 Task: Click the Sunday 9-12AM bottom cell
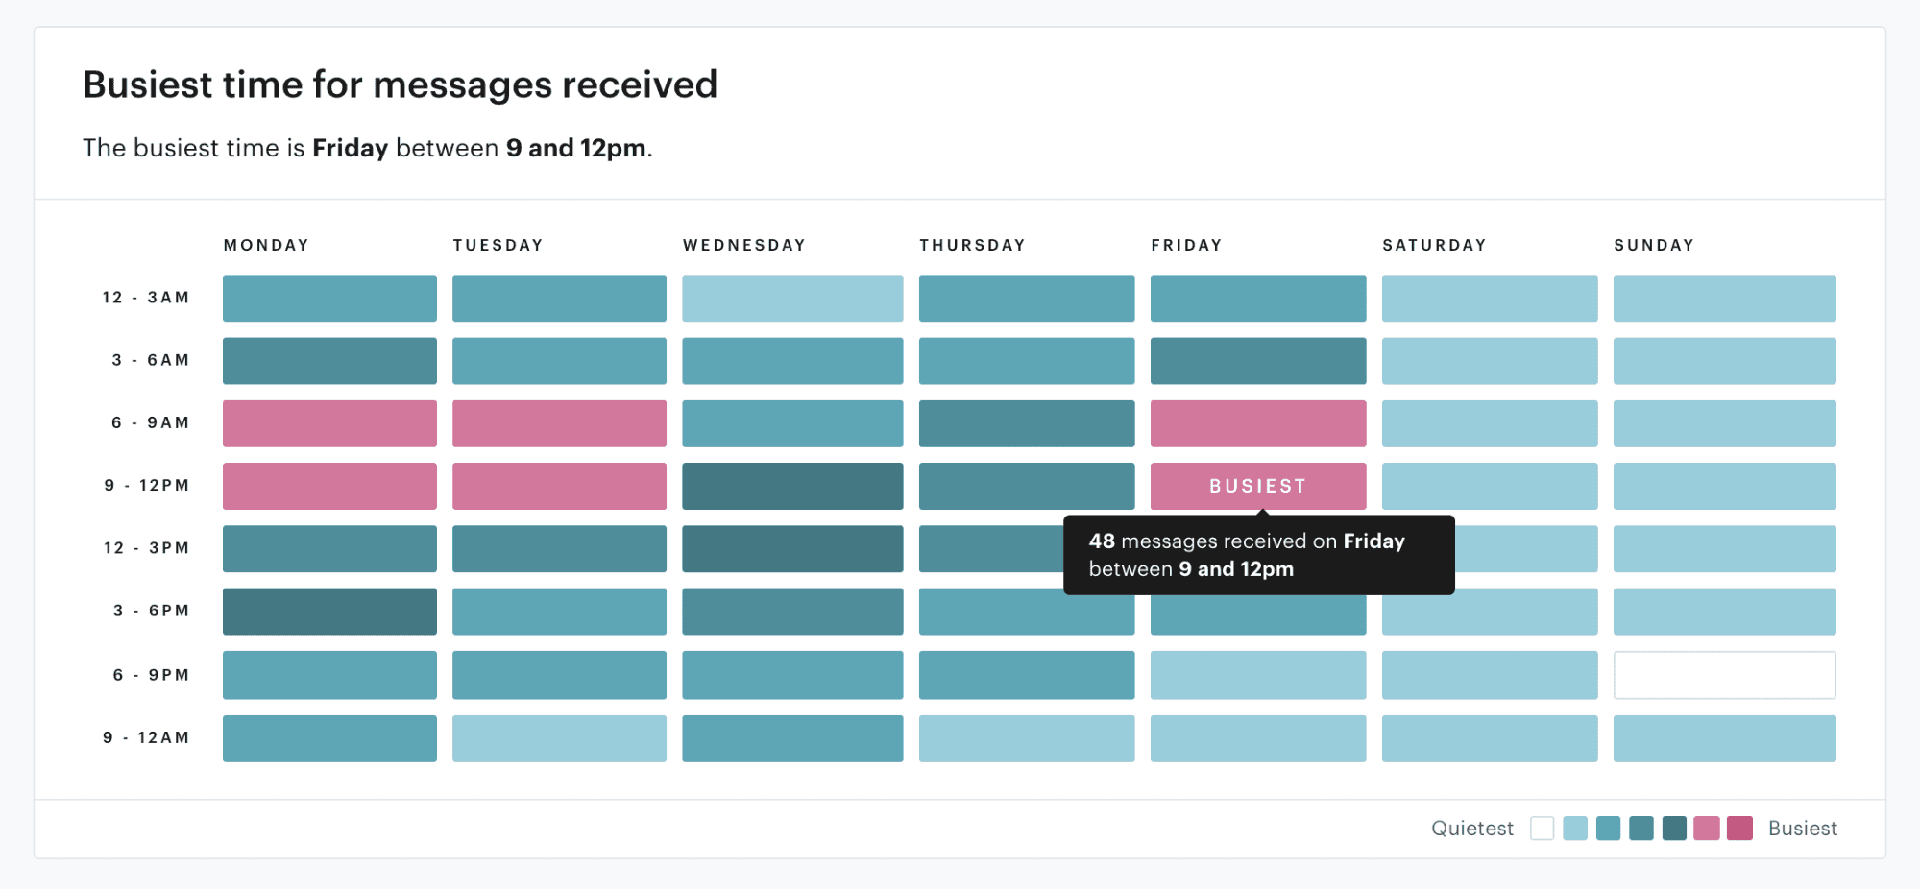(1724, 737)
